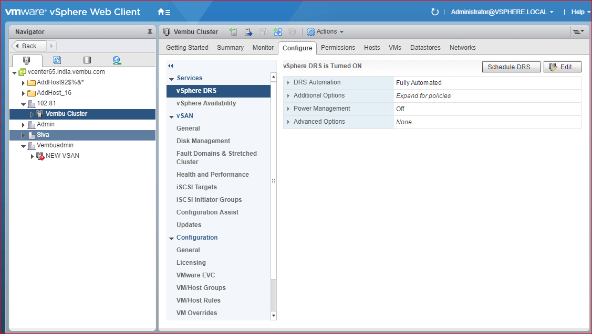Expand the Advanced Options row
The height and width of the screenshot is (334, 592).
(288, 122)
